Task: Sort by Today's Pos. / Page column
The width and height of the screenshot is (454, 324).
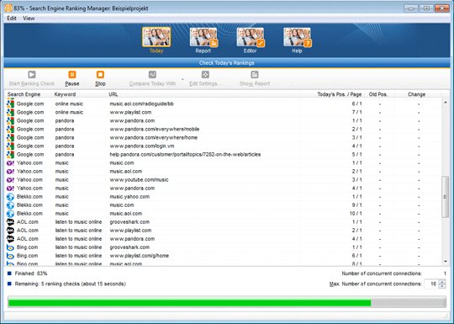Action: (340, 94)
